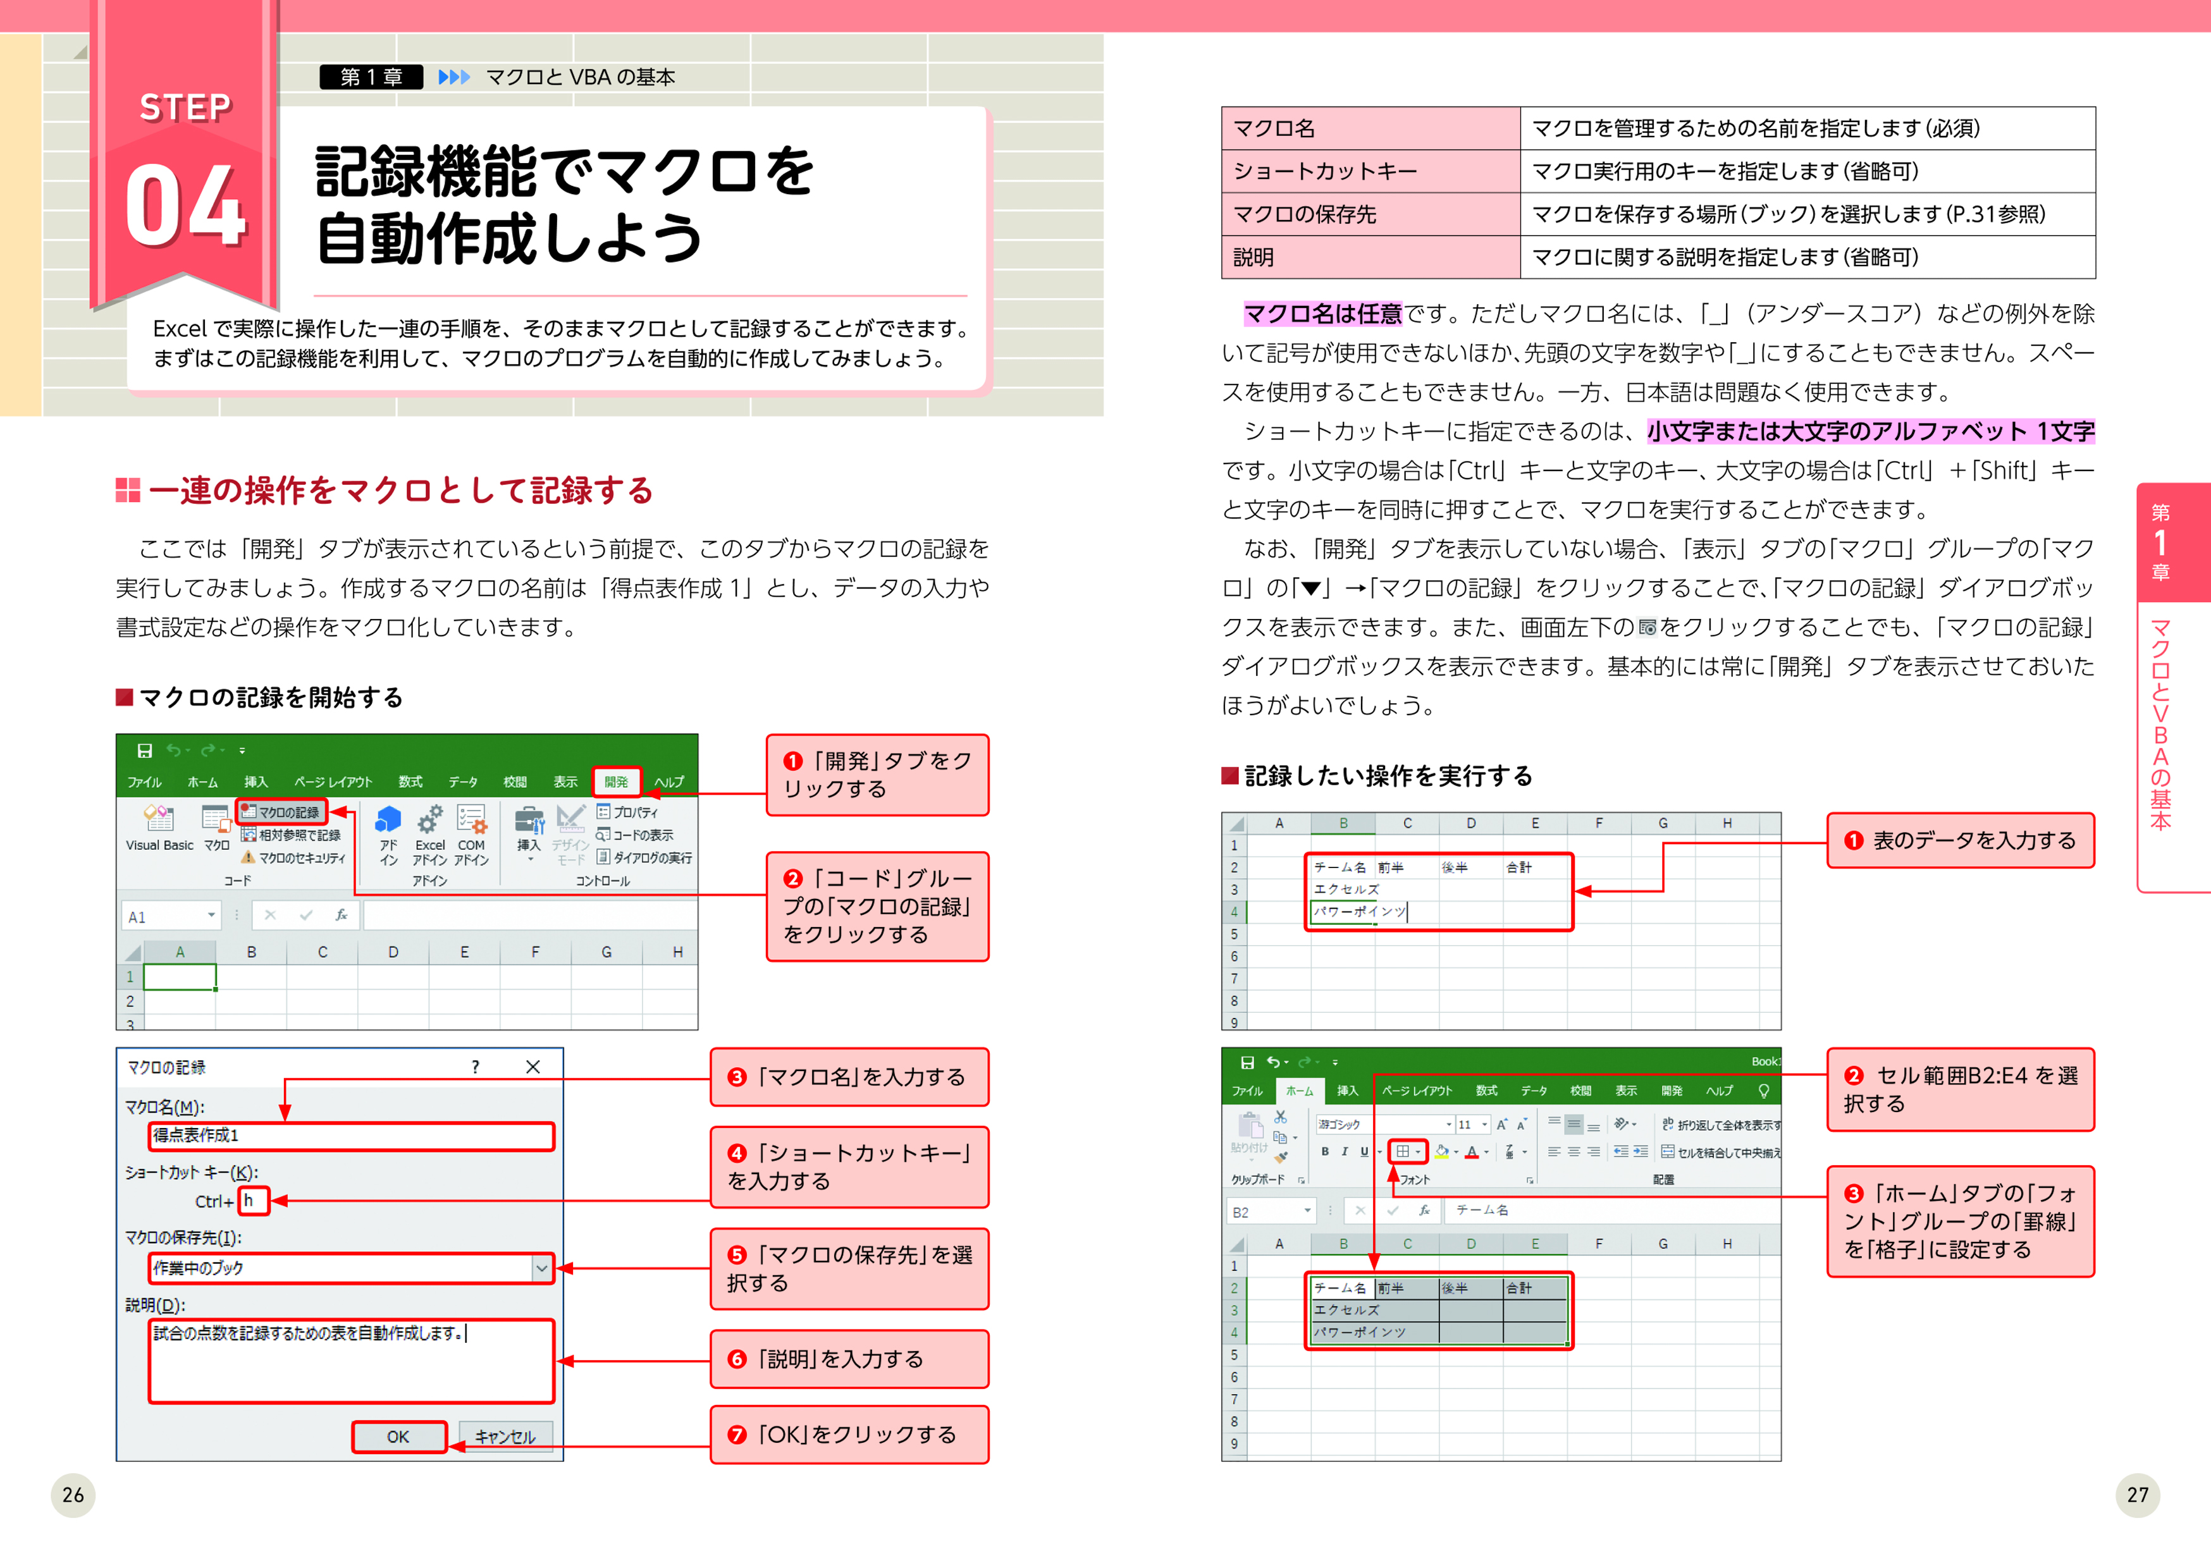
Task: Click orientation 方向 angled text icon
Action: (1621, 1125)
